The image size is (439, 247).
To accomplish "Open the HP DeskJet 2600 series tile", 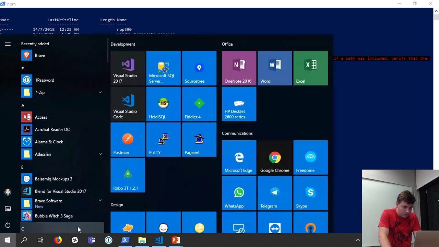I will 239,104.
